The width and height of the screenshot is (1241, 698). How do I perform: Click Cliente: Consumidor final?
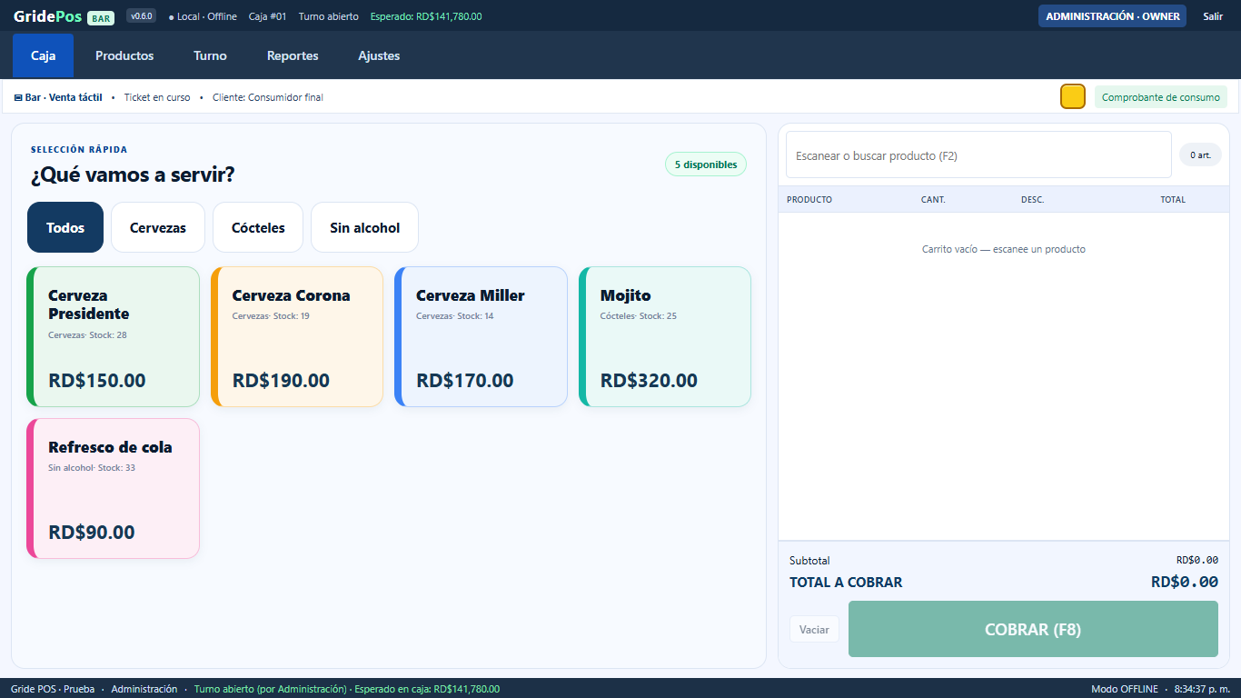267,97
